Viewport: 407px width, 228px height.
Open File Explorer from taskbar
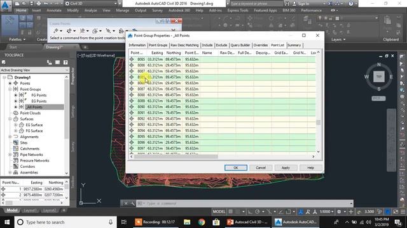pyautogui.click(x=187, y=222)
